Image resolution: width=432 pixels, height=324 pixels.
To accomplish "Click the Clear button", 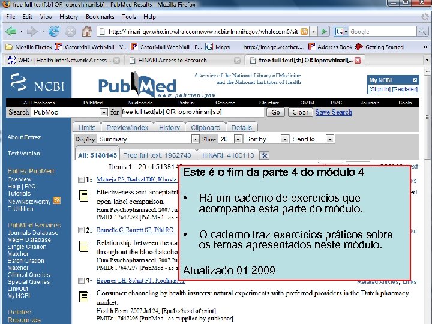I will [x=301, y=112].
